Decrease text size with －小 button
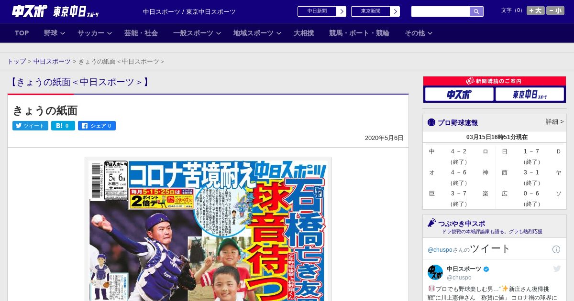This screenshot has height=301, width=574. pyautogui.click(x=555, y=11)
